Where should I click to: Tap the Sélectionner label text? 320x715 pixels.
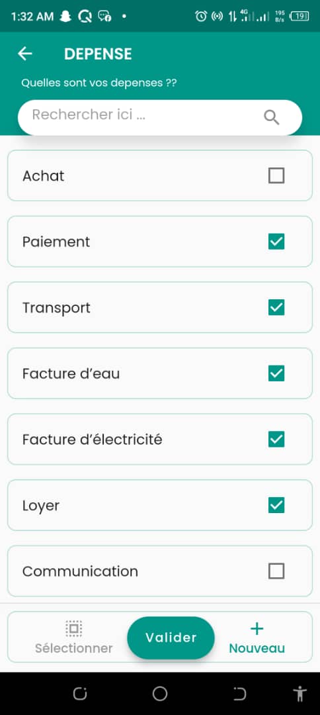pyautogui.click(x=74, y=648)
